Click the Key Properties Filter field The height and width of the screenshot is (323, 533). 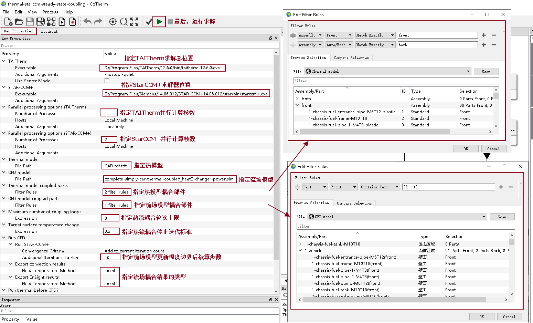click(139, 45)
